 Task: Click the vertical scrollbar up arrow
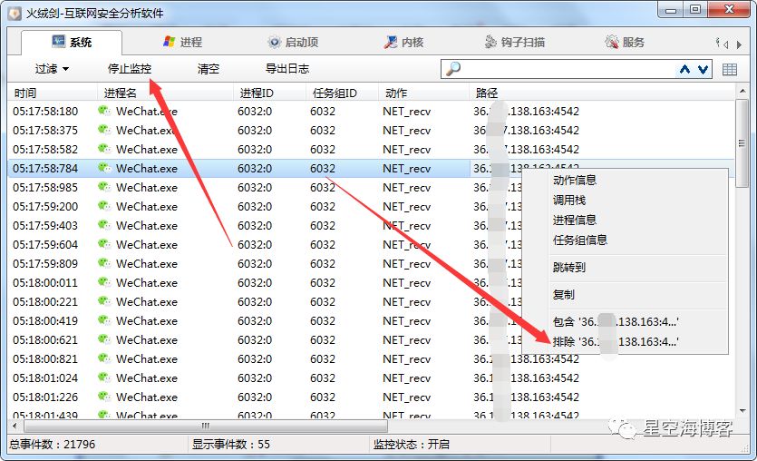[x=742, y=91]
